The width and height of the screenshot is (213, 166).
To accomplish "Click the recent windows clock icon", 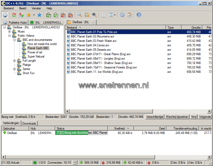I will click(x=111, y=15).
